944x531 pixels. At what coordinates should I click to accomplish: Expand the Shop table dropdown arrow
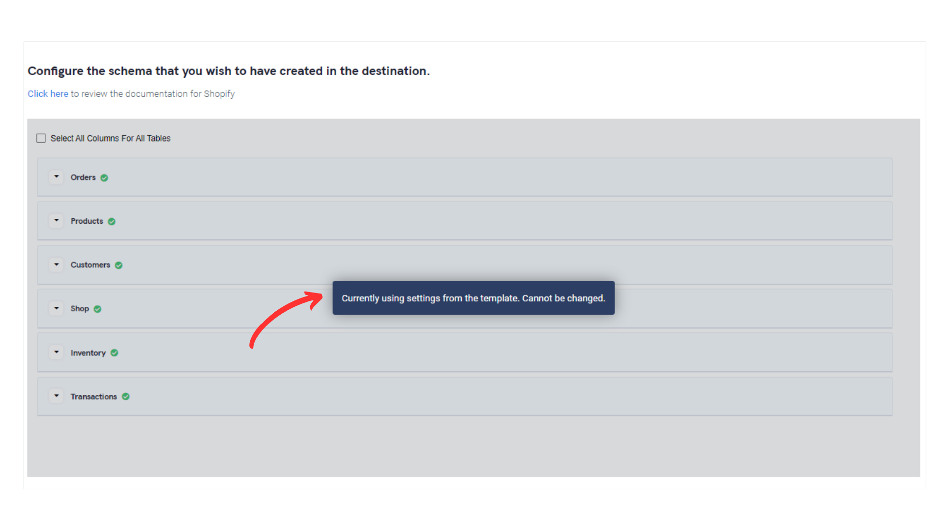pyautogui.click(x=57, y=308)
